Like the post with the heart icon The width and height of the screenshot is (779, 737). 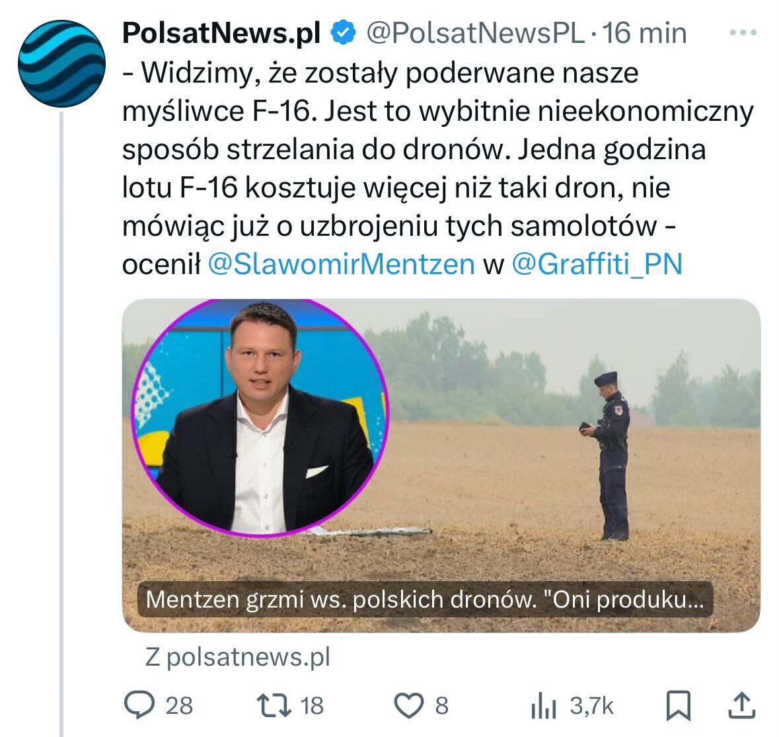pos(408,705)
